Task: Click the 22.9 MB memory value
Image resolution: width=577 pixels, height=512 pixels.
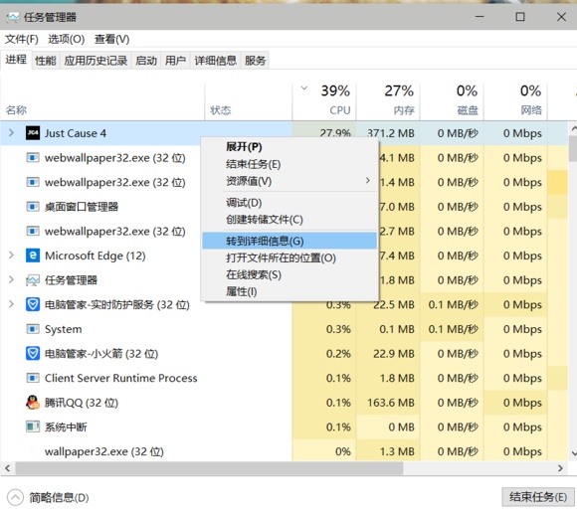Action: point(394,354)
